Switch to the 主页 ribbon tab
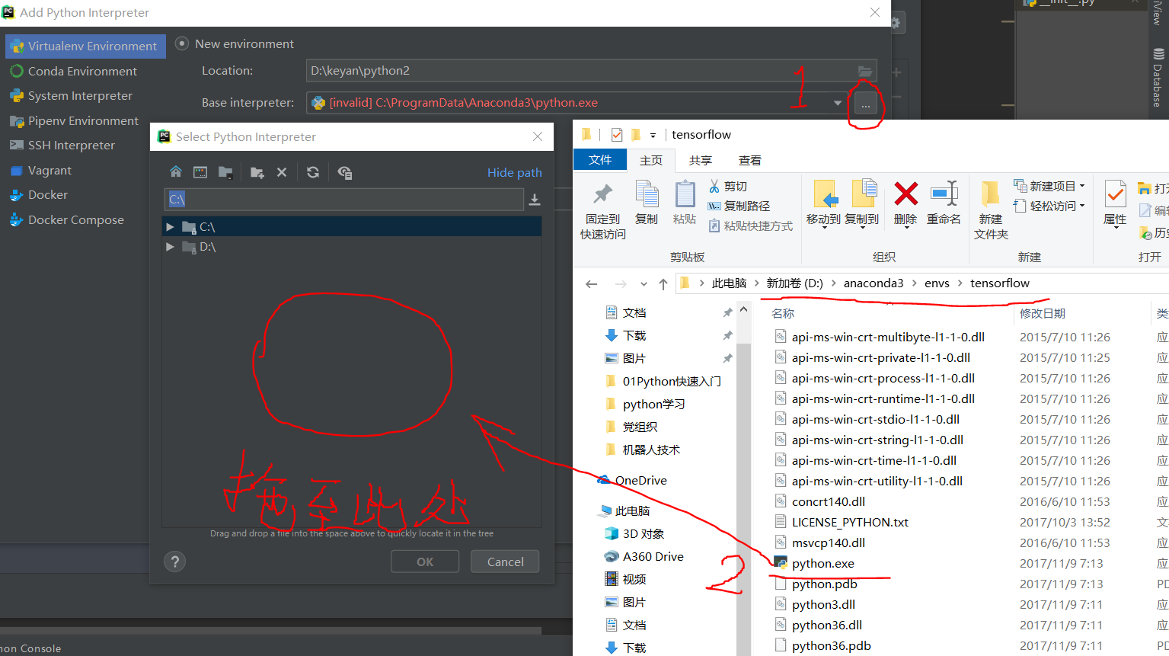Image resolution: width=1169 pixels, height=656 pixels. click(x=651, y=160)
